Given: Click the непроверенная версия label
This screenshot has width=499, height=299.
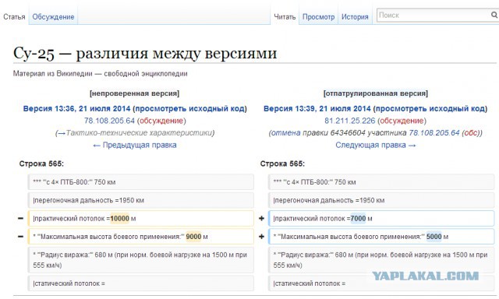Looking at the screenshot, I should point(135,93).
